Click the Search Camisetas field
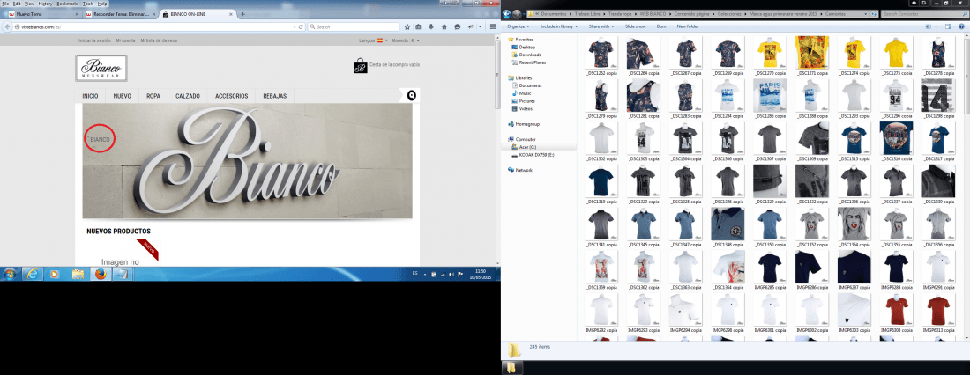This screenshot has height=375, width=970. click(x=924, y=13)
